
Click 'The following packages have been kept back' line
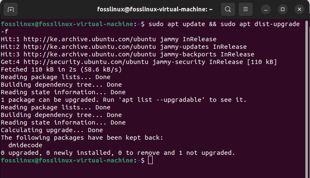82,138
